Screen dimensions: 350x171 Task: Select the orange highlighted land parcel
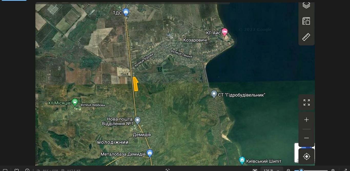click(x=136, y=84)
